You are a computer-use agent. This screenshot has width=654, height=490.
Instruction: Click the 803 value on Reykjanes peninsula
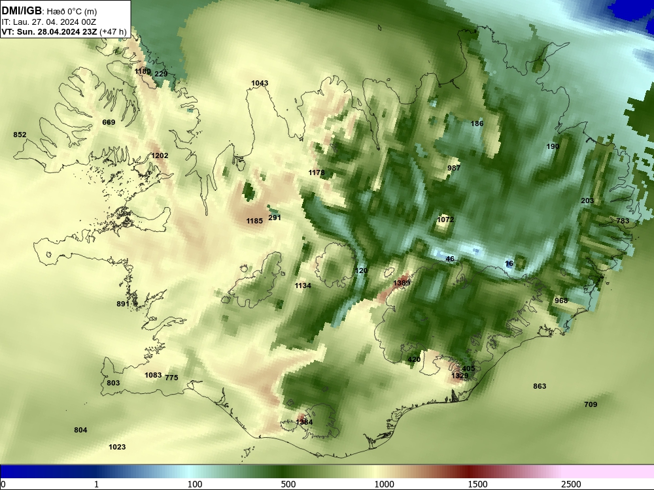click(113, 383)
